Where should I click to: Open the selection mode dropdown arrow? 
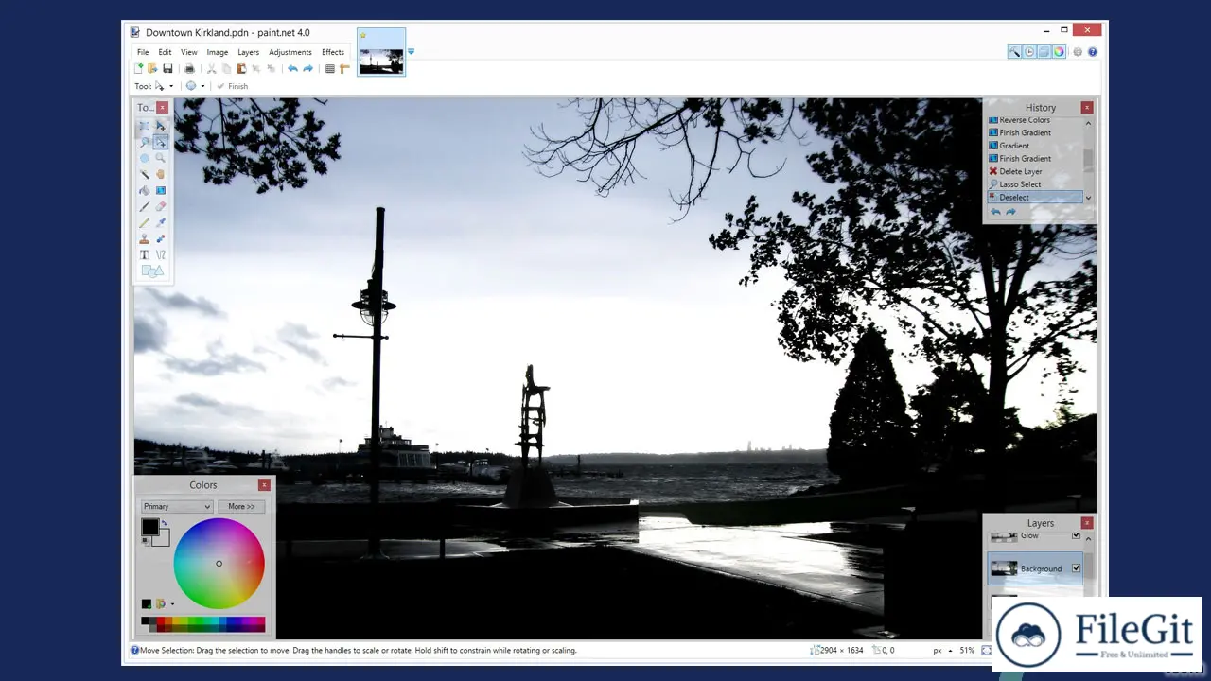tap(202, 86)
